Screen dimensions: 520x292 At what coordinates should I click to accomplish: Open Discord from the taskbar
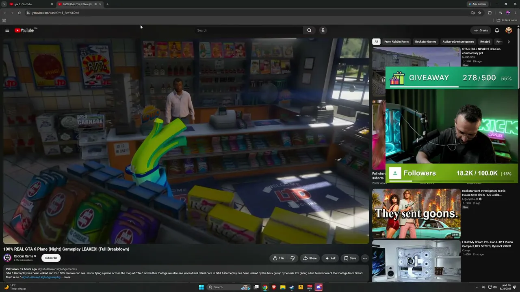click(x=319, y=287)
